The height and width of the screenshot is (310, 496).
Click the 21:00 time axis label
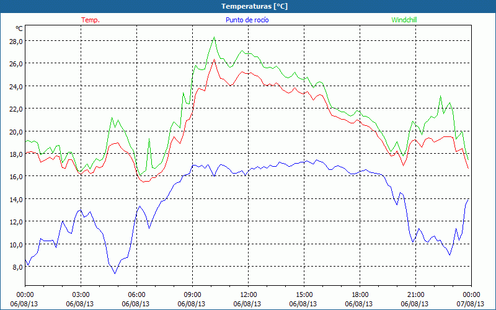tap(415, 295)
